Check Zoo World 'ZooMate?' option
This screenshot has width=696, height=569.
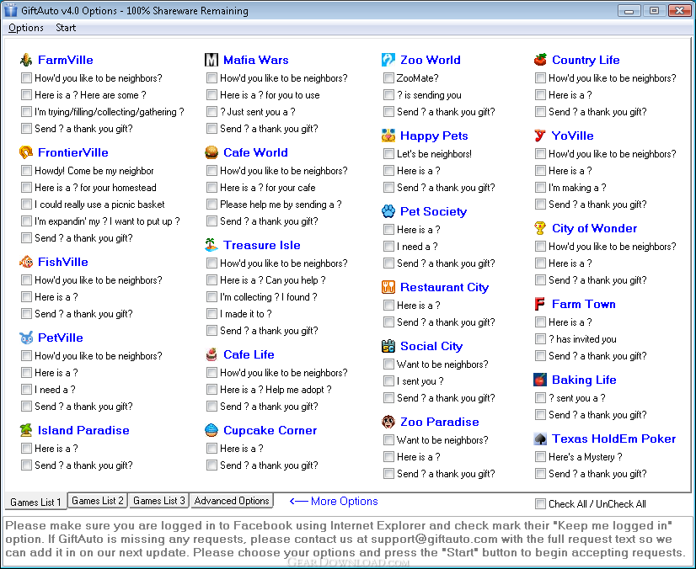pos(388,78)
